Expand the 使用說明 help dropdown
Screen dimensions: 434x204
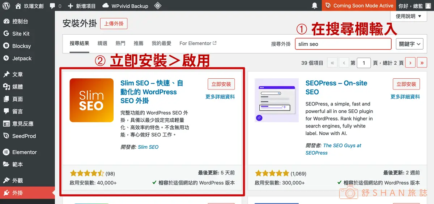click(x=409, y=16)
